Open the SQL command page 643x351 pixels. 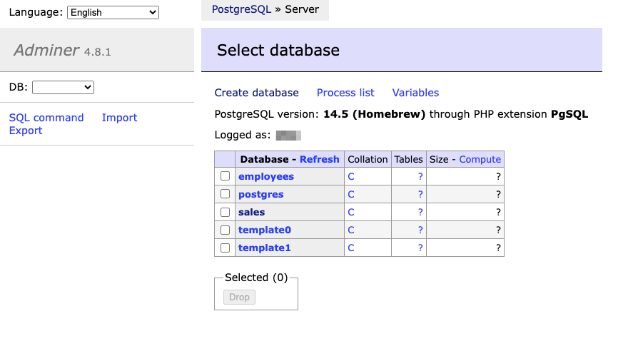(x=46, y=118)
